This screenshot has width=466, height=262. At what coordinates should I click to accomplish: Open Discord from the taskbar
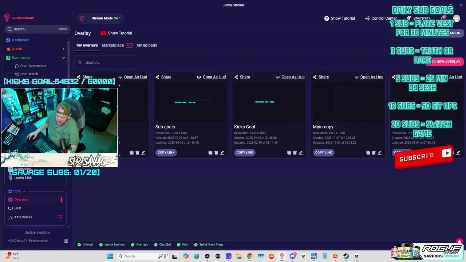point(293,256)
